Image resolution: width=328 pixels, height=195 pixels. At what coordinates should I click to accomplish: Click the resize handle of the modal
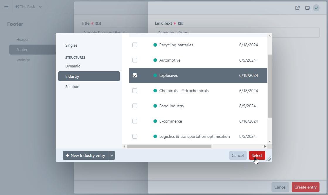269,158
